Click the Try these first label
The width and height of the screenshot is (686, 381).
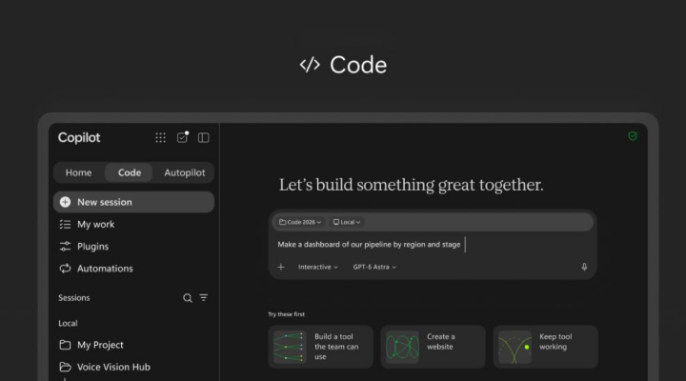point(286,314)
